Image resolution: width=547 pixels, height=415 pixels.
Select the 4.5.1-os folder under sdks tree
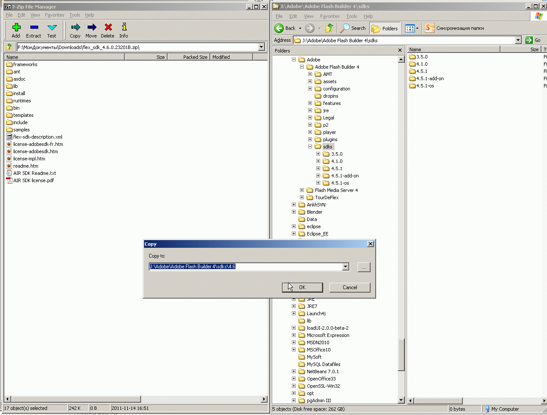click(x=336, y=183)
